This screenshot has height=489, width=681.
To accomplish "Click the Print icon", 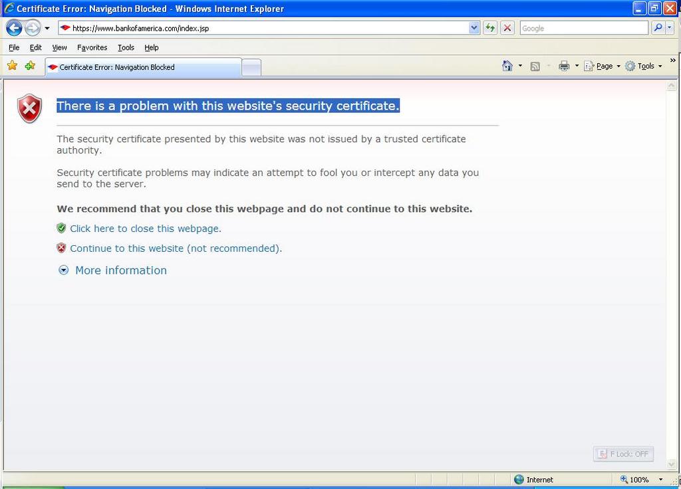I will click(x=564, y=66).
